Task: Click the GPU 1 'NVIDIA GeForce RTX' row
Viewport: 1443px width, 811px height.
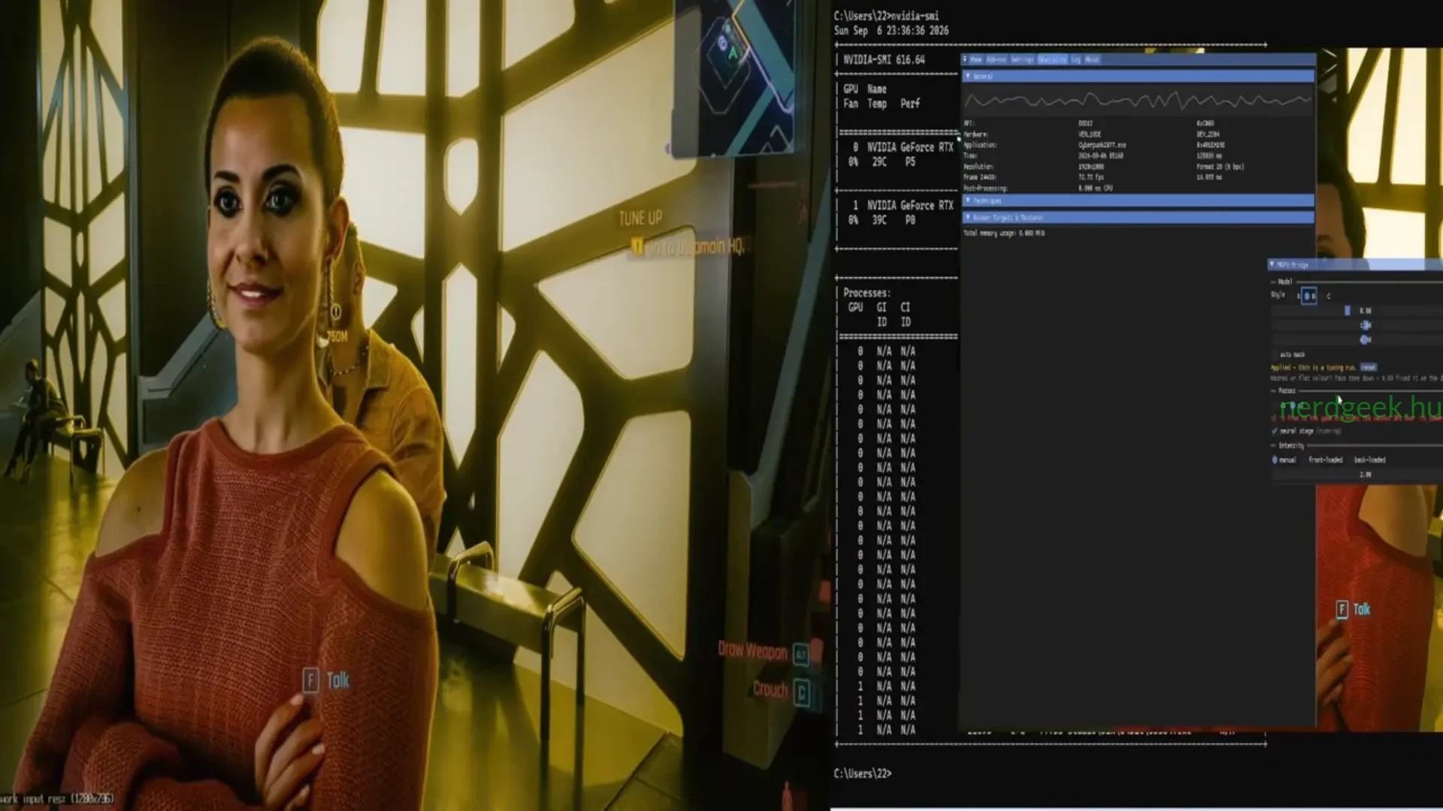Action: click(902, 205)
